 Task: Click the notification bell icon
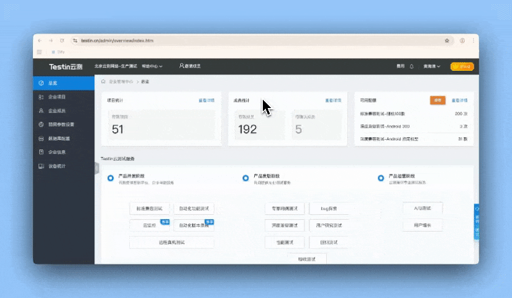click(411, 66)
